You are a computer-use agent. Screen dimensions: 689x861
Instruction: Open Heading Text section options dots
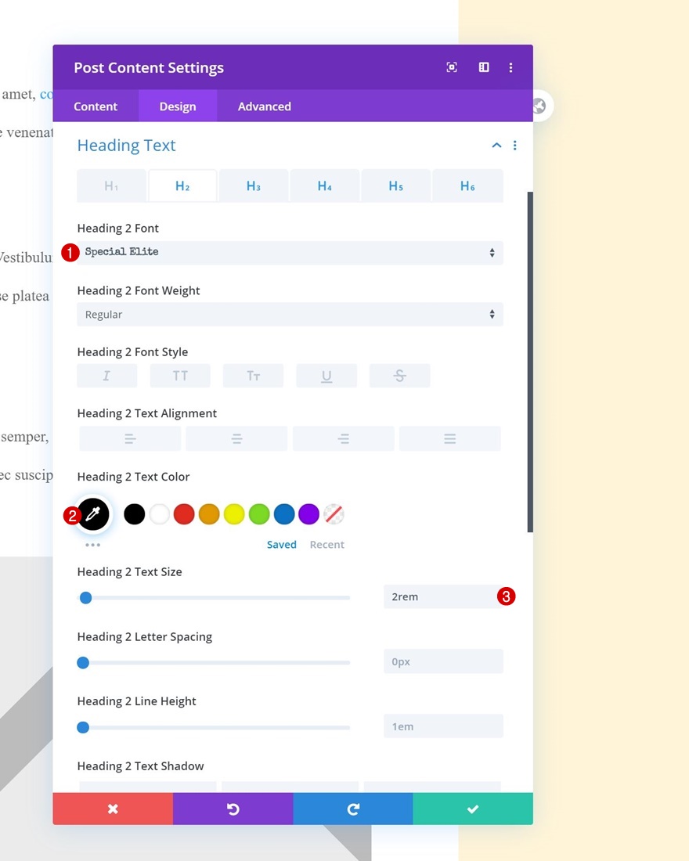point(515,146)
